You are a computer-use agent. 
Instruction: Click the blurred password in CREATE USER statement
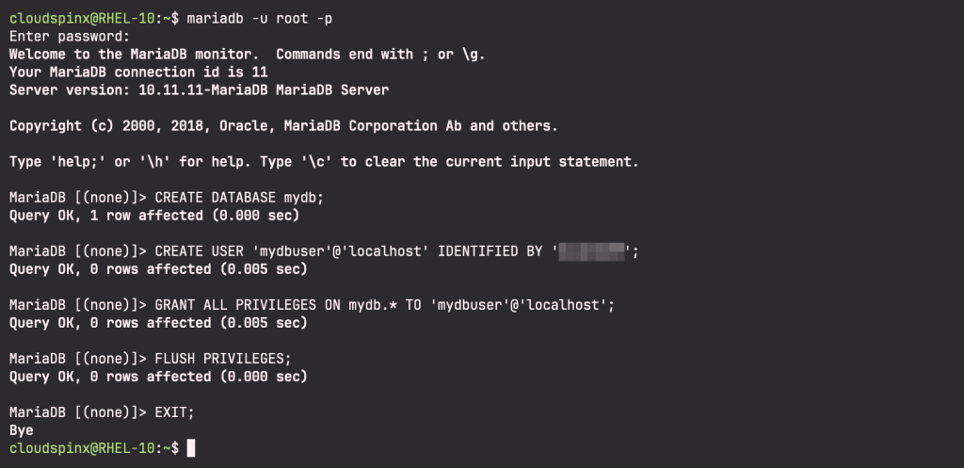pos(593,251)
